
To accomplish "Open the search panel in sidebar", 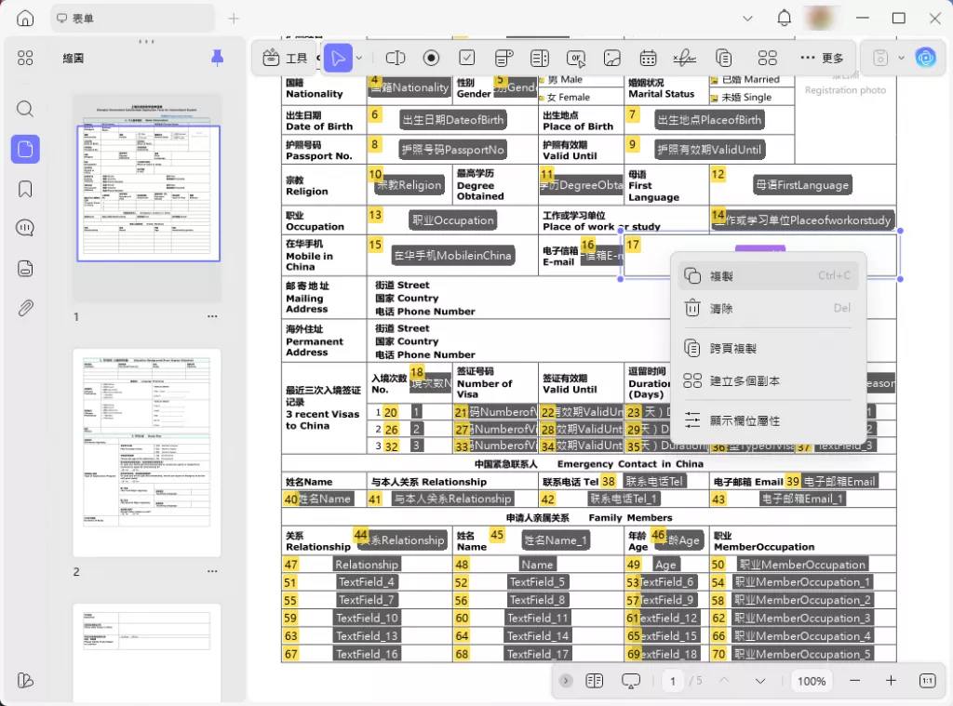I will click(25, 109).
